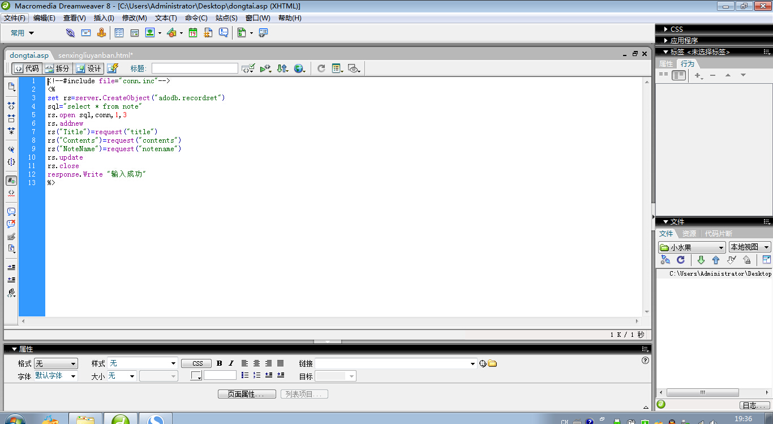Open file management arrows icon

282,68
